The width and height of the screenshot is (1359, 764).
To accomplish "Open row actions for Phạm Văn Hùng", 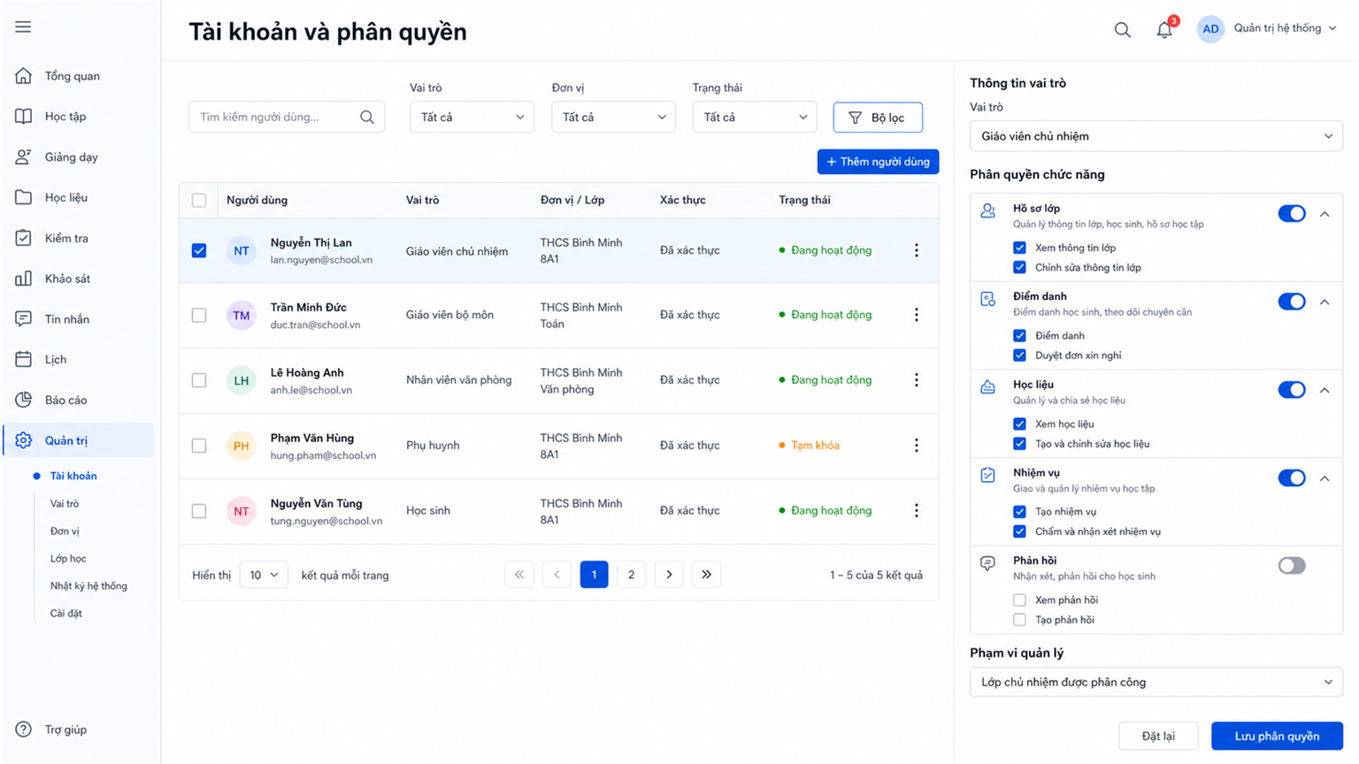I will [917, 446].
